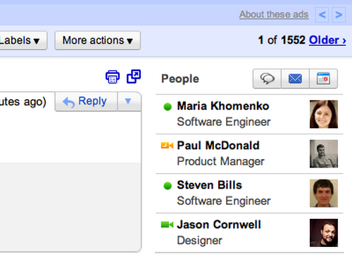Open message in new window icon

134,77
